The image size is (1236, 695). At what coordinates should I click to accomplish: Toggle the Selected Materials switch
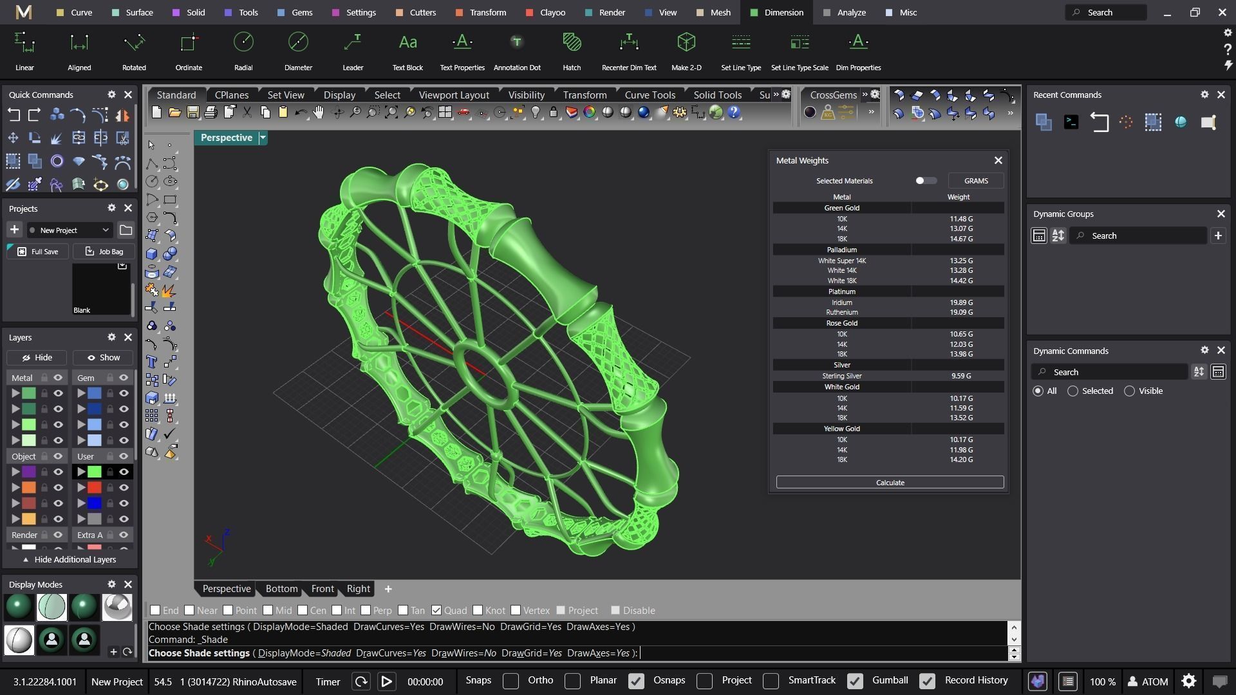tap(926, 181)
